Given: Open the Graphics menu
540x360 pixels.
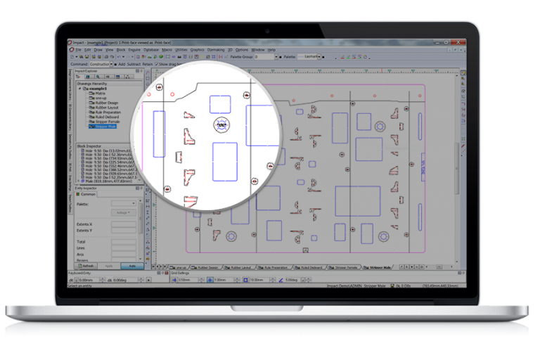Looking at the screenshot, I should pyautogui.click(x=197, y=50).
